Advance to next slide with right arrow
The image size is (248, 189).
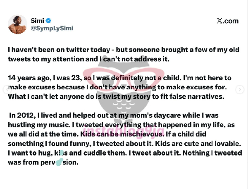click(240, 89)
